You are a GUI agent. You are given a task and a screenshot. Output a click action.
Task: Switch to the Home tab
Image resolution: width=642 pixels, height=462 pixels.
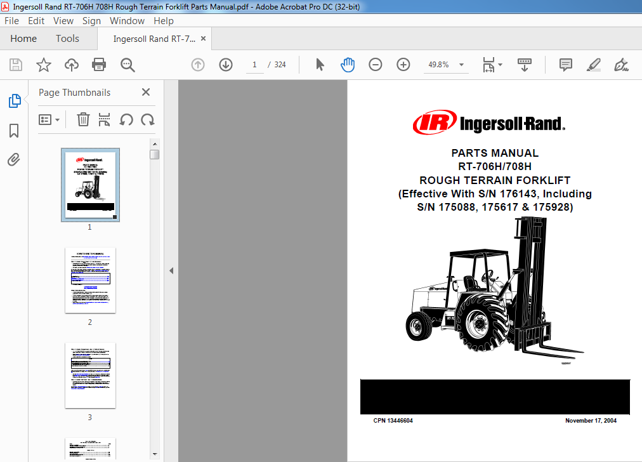[23, 39]
